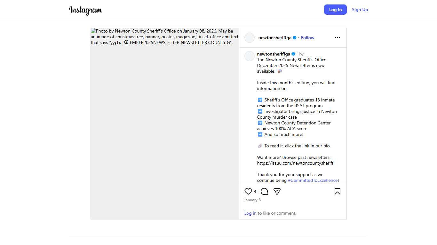The height and width of the screenshot is (245, 437).
Task: Open the #CommittedToExcellence hashtag
Action: [313, 180]
